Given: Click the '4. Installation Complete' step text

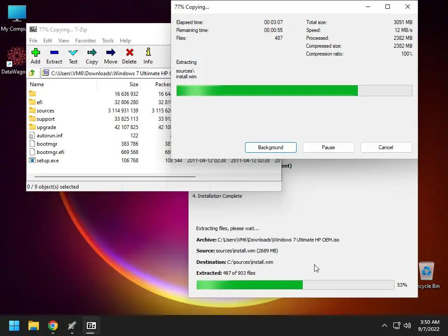Looking at the screenshot, I should pos(217,196).
